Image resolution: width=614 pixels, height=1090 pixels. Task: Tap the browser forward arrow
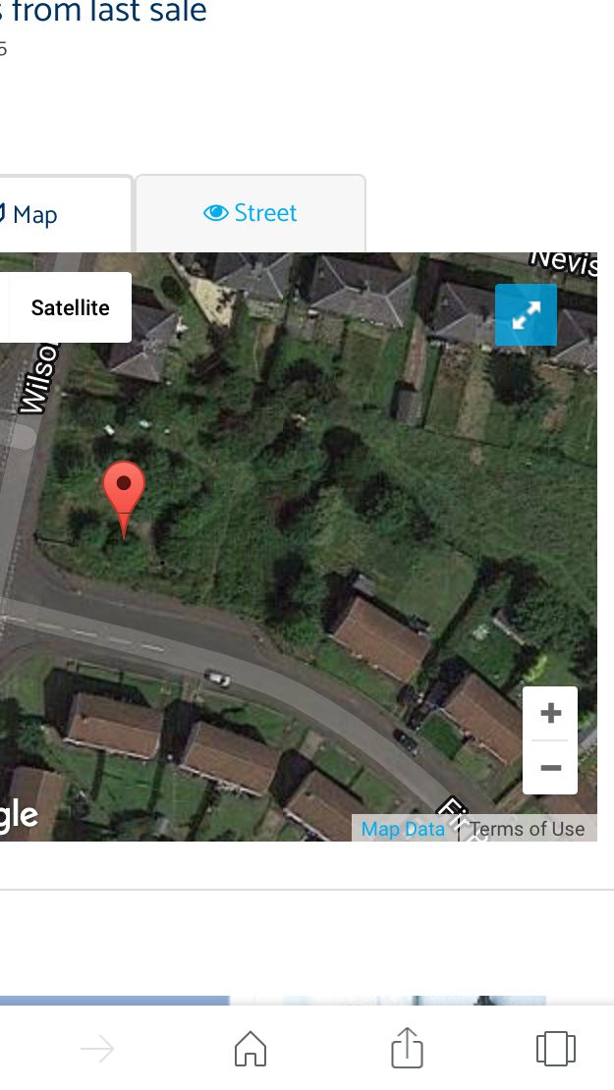pos(96,1049)
